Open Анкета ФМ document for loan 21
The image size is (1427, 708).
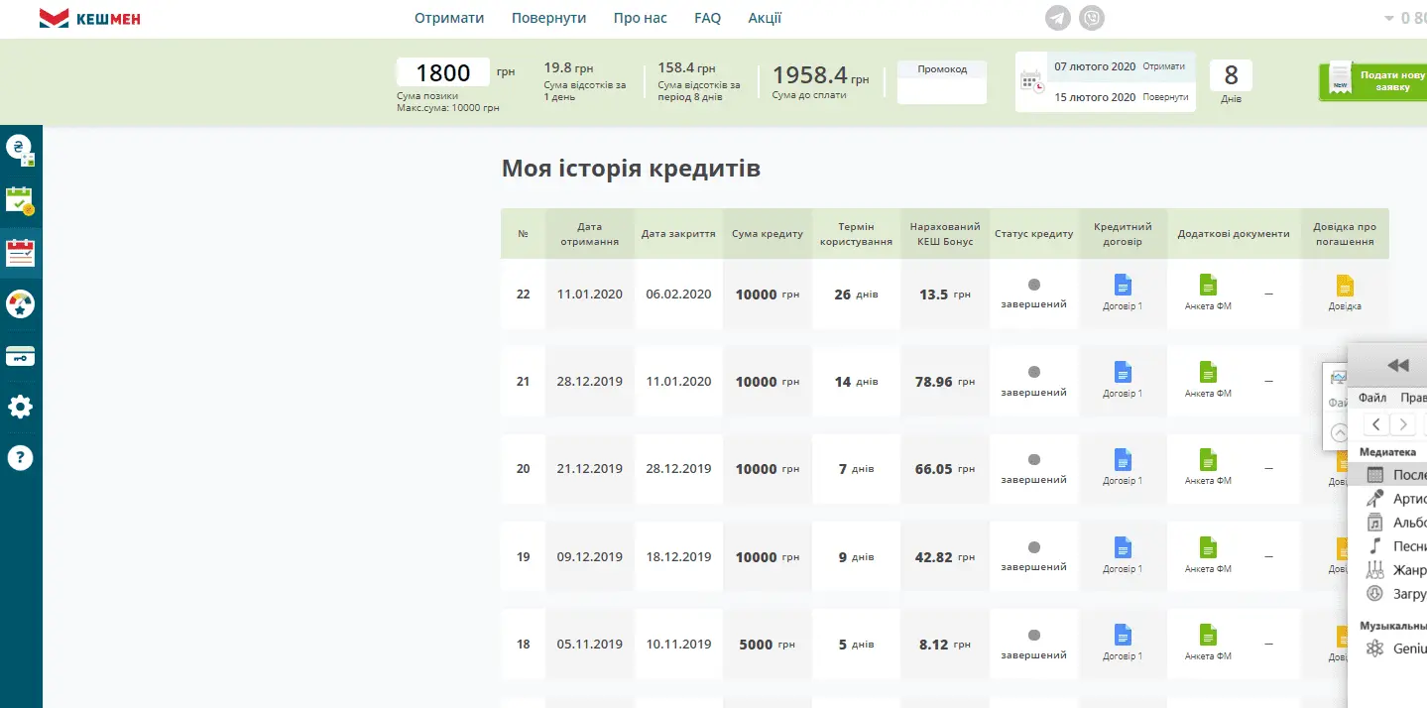1208,379
